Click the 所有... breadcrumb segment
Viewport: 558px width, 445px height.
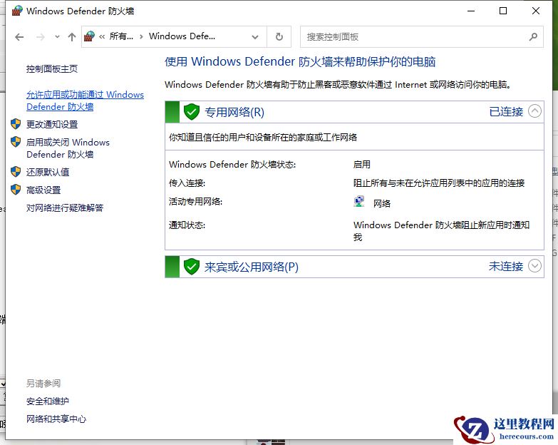(x=121, y=36)
